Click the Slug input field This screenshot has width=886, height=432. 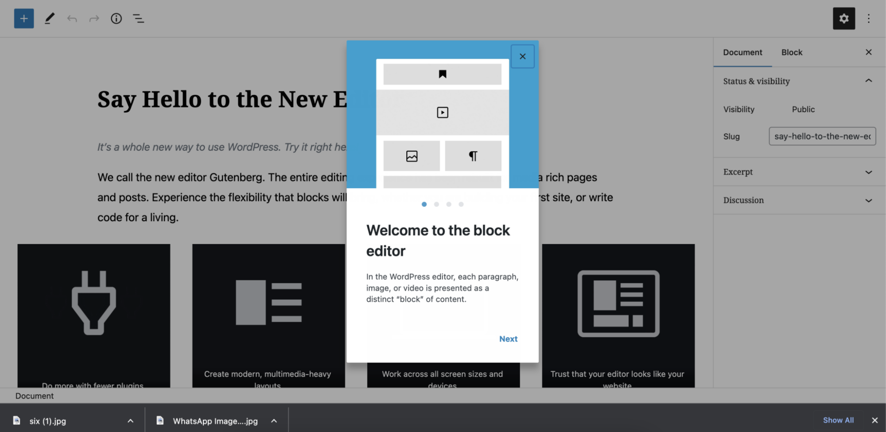click(822, 136)
